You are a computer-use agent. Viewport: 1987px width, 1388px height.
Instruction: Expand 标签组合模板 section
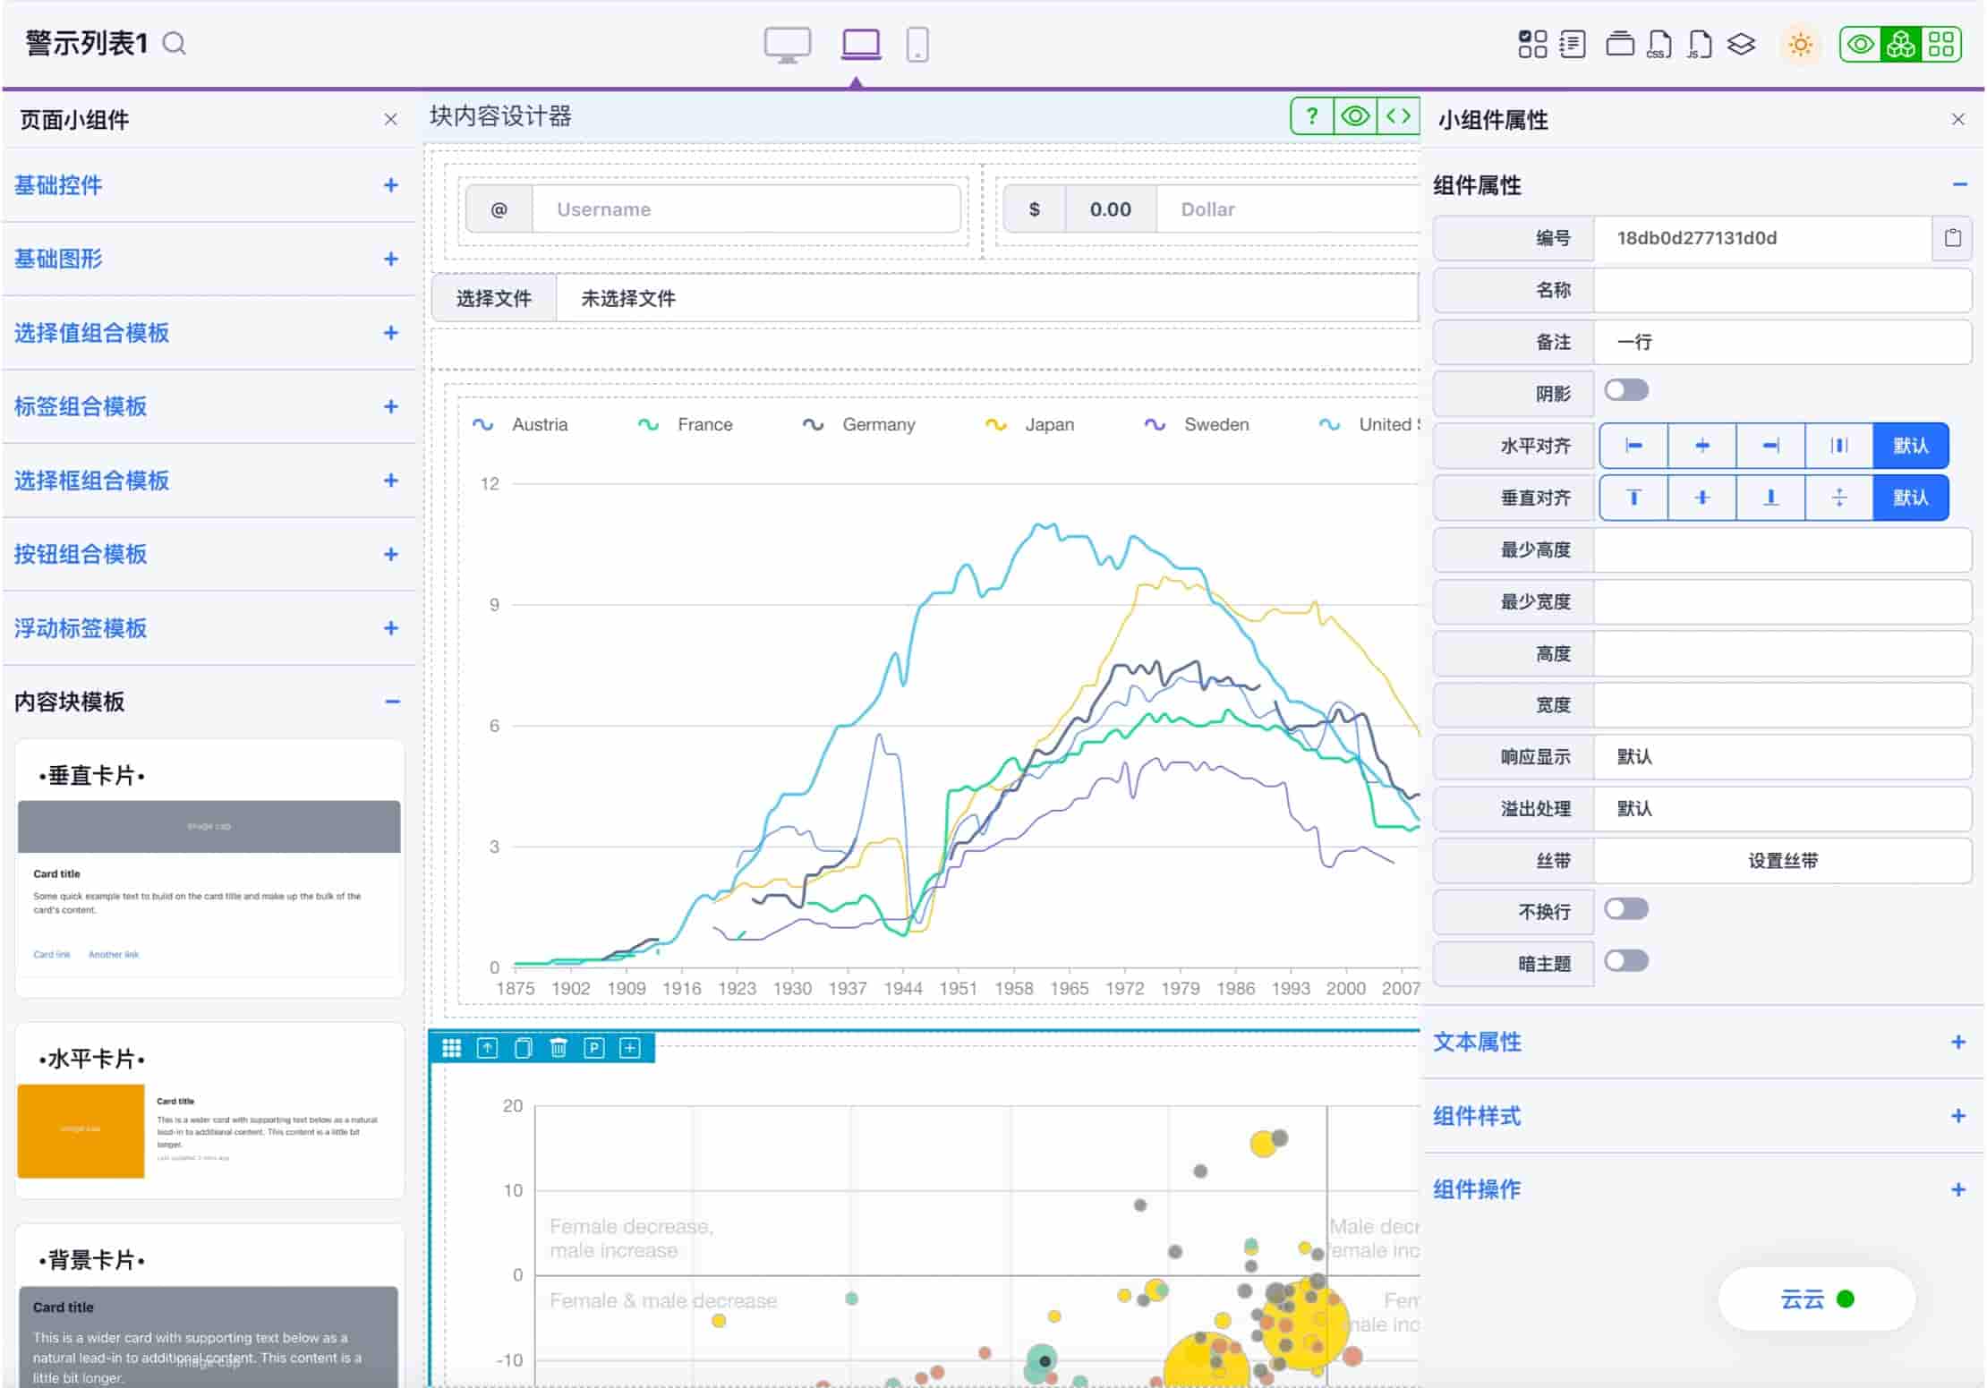pos(209,406)
